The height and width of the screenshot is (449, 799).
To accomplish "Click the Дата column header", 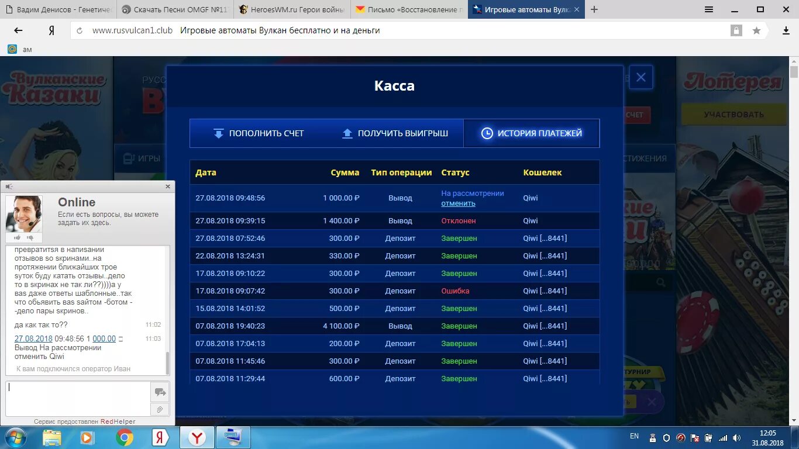I will click(x=206, y=172).
